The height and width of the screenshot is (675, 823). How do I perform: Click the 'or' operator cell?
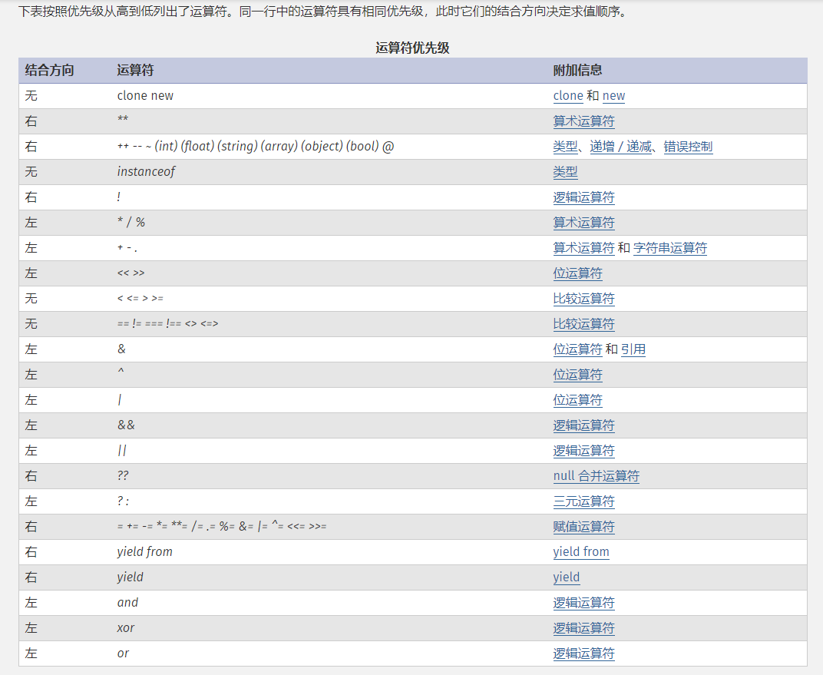(123, 653)
